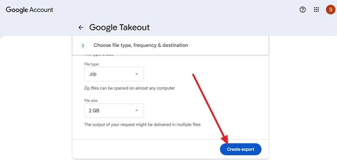Open the File type .zip dropdown

point(114,74)
